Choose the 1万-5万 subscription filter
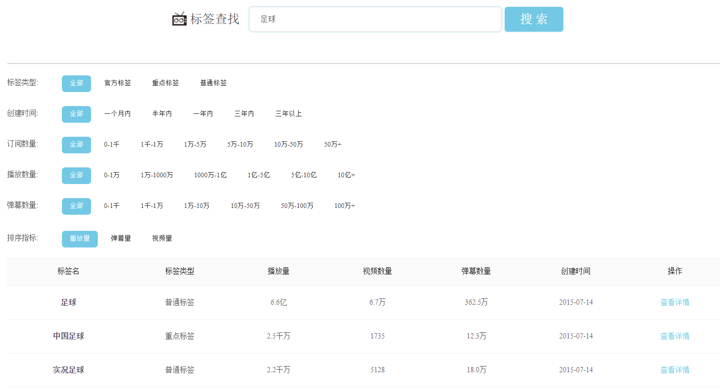 click(x=195, y=145)
